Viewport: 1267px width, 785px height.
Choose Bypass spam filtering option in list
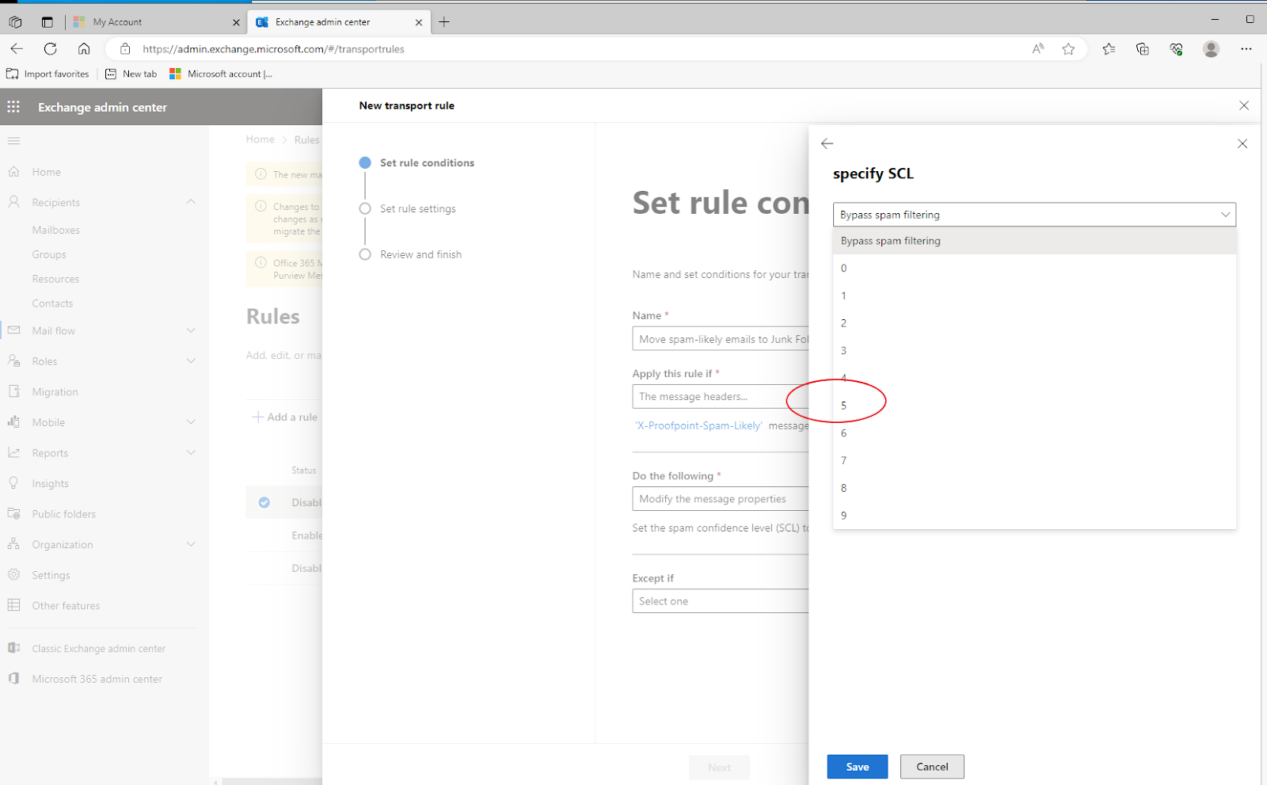[x=1034, y=241]
